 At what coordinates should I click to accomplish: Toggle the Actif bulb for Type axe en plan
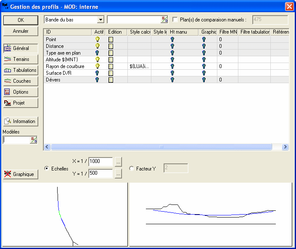98,53
